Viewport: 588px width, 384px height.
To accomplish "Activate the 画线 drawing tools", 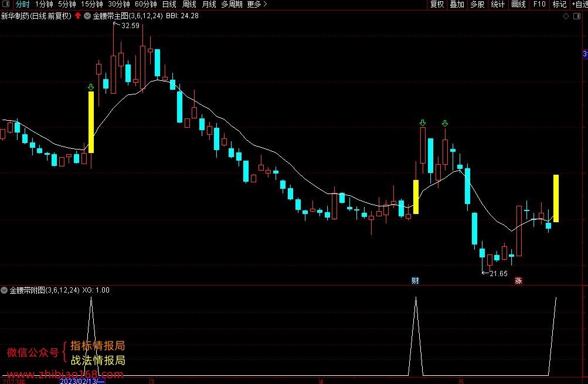I will click(518, 5).
